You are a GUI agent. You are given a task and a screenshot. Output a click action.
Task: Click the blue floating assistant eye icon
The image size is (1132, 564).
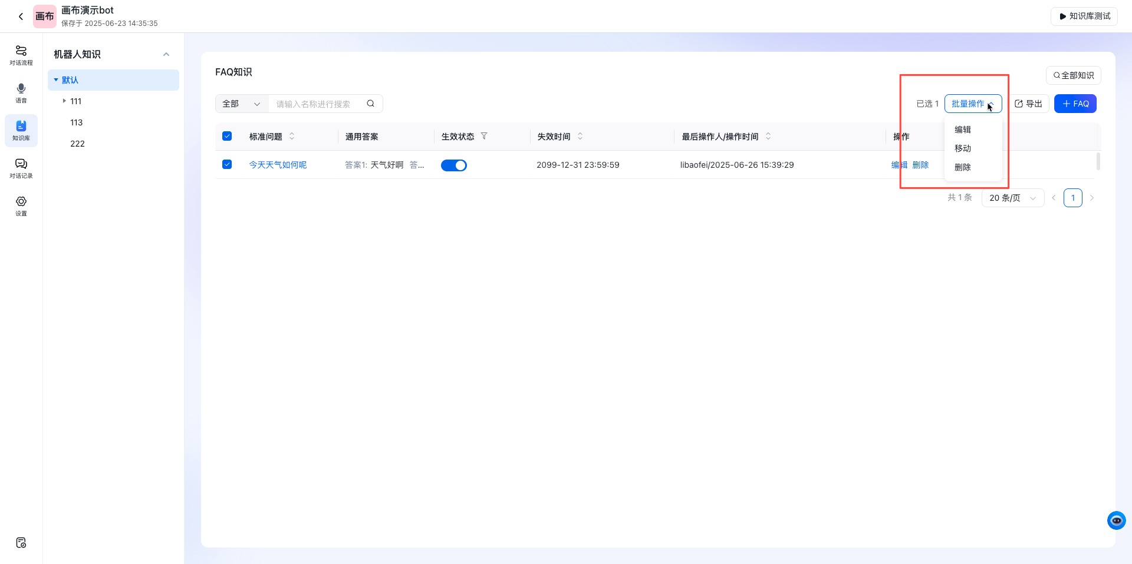(1116, 520)
